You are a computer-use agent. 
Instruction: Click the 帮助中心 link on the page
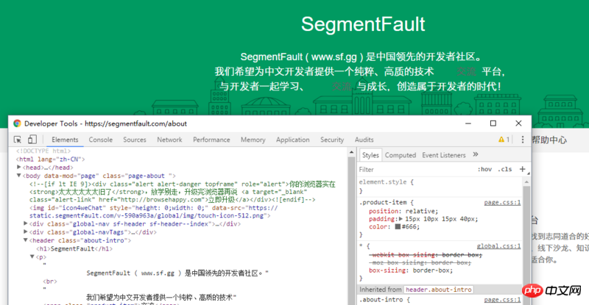(549, 140)
